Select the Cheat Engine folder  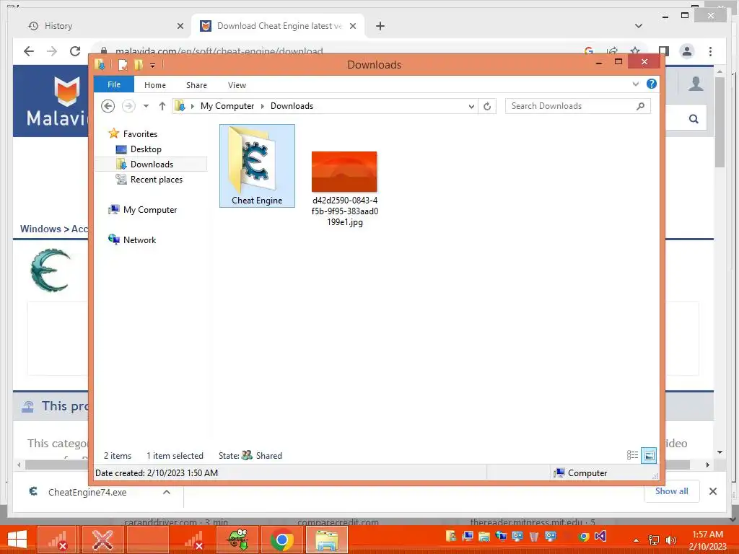click(257, 166)
